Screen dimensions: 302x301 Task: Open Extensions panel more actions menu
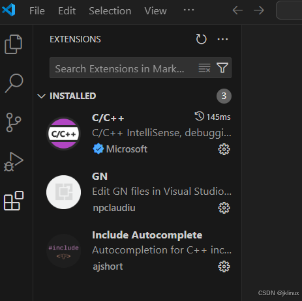pyautogui.click(x=222, y=39)
